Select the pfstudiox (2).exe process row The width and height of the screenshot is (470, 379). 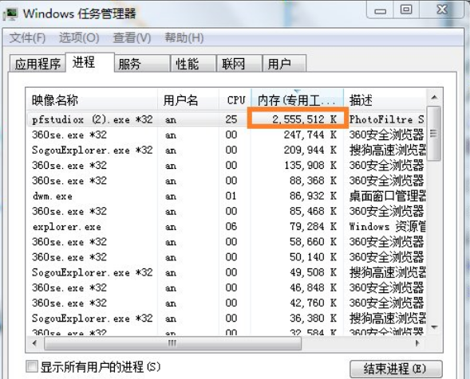(x=227, y=119)
